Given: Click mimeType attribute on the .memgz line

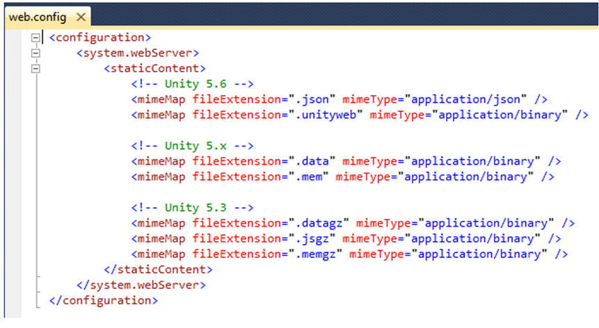Looking at the screenshot, I should click(376, 254).
